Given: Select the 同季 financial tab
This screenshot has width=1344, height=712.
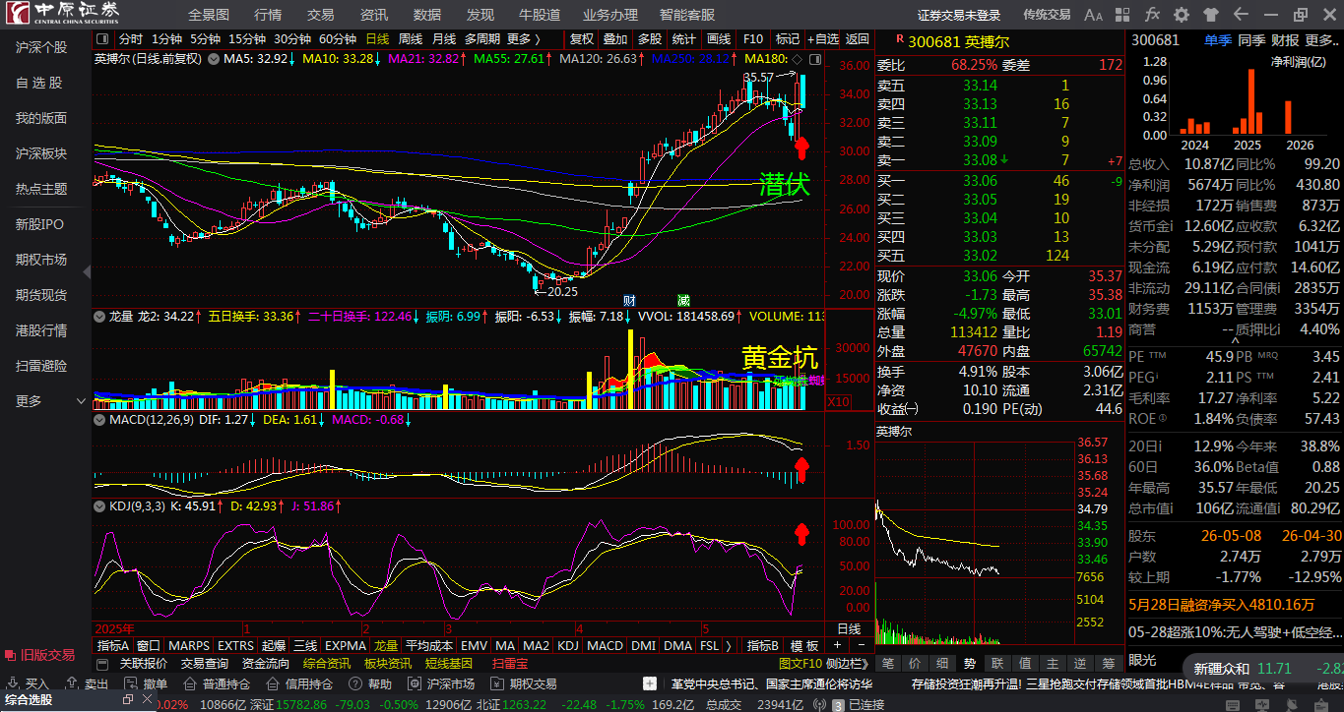Looking at the screenshot, I should point(1251,40).
